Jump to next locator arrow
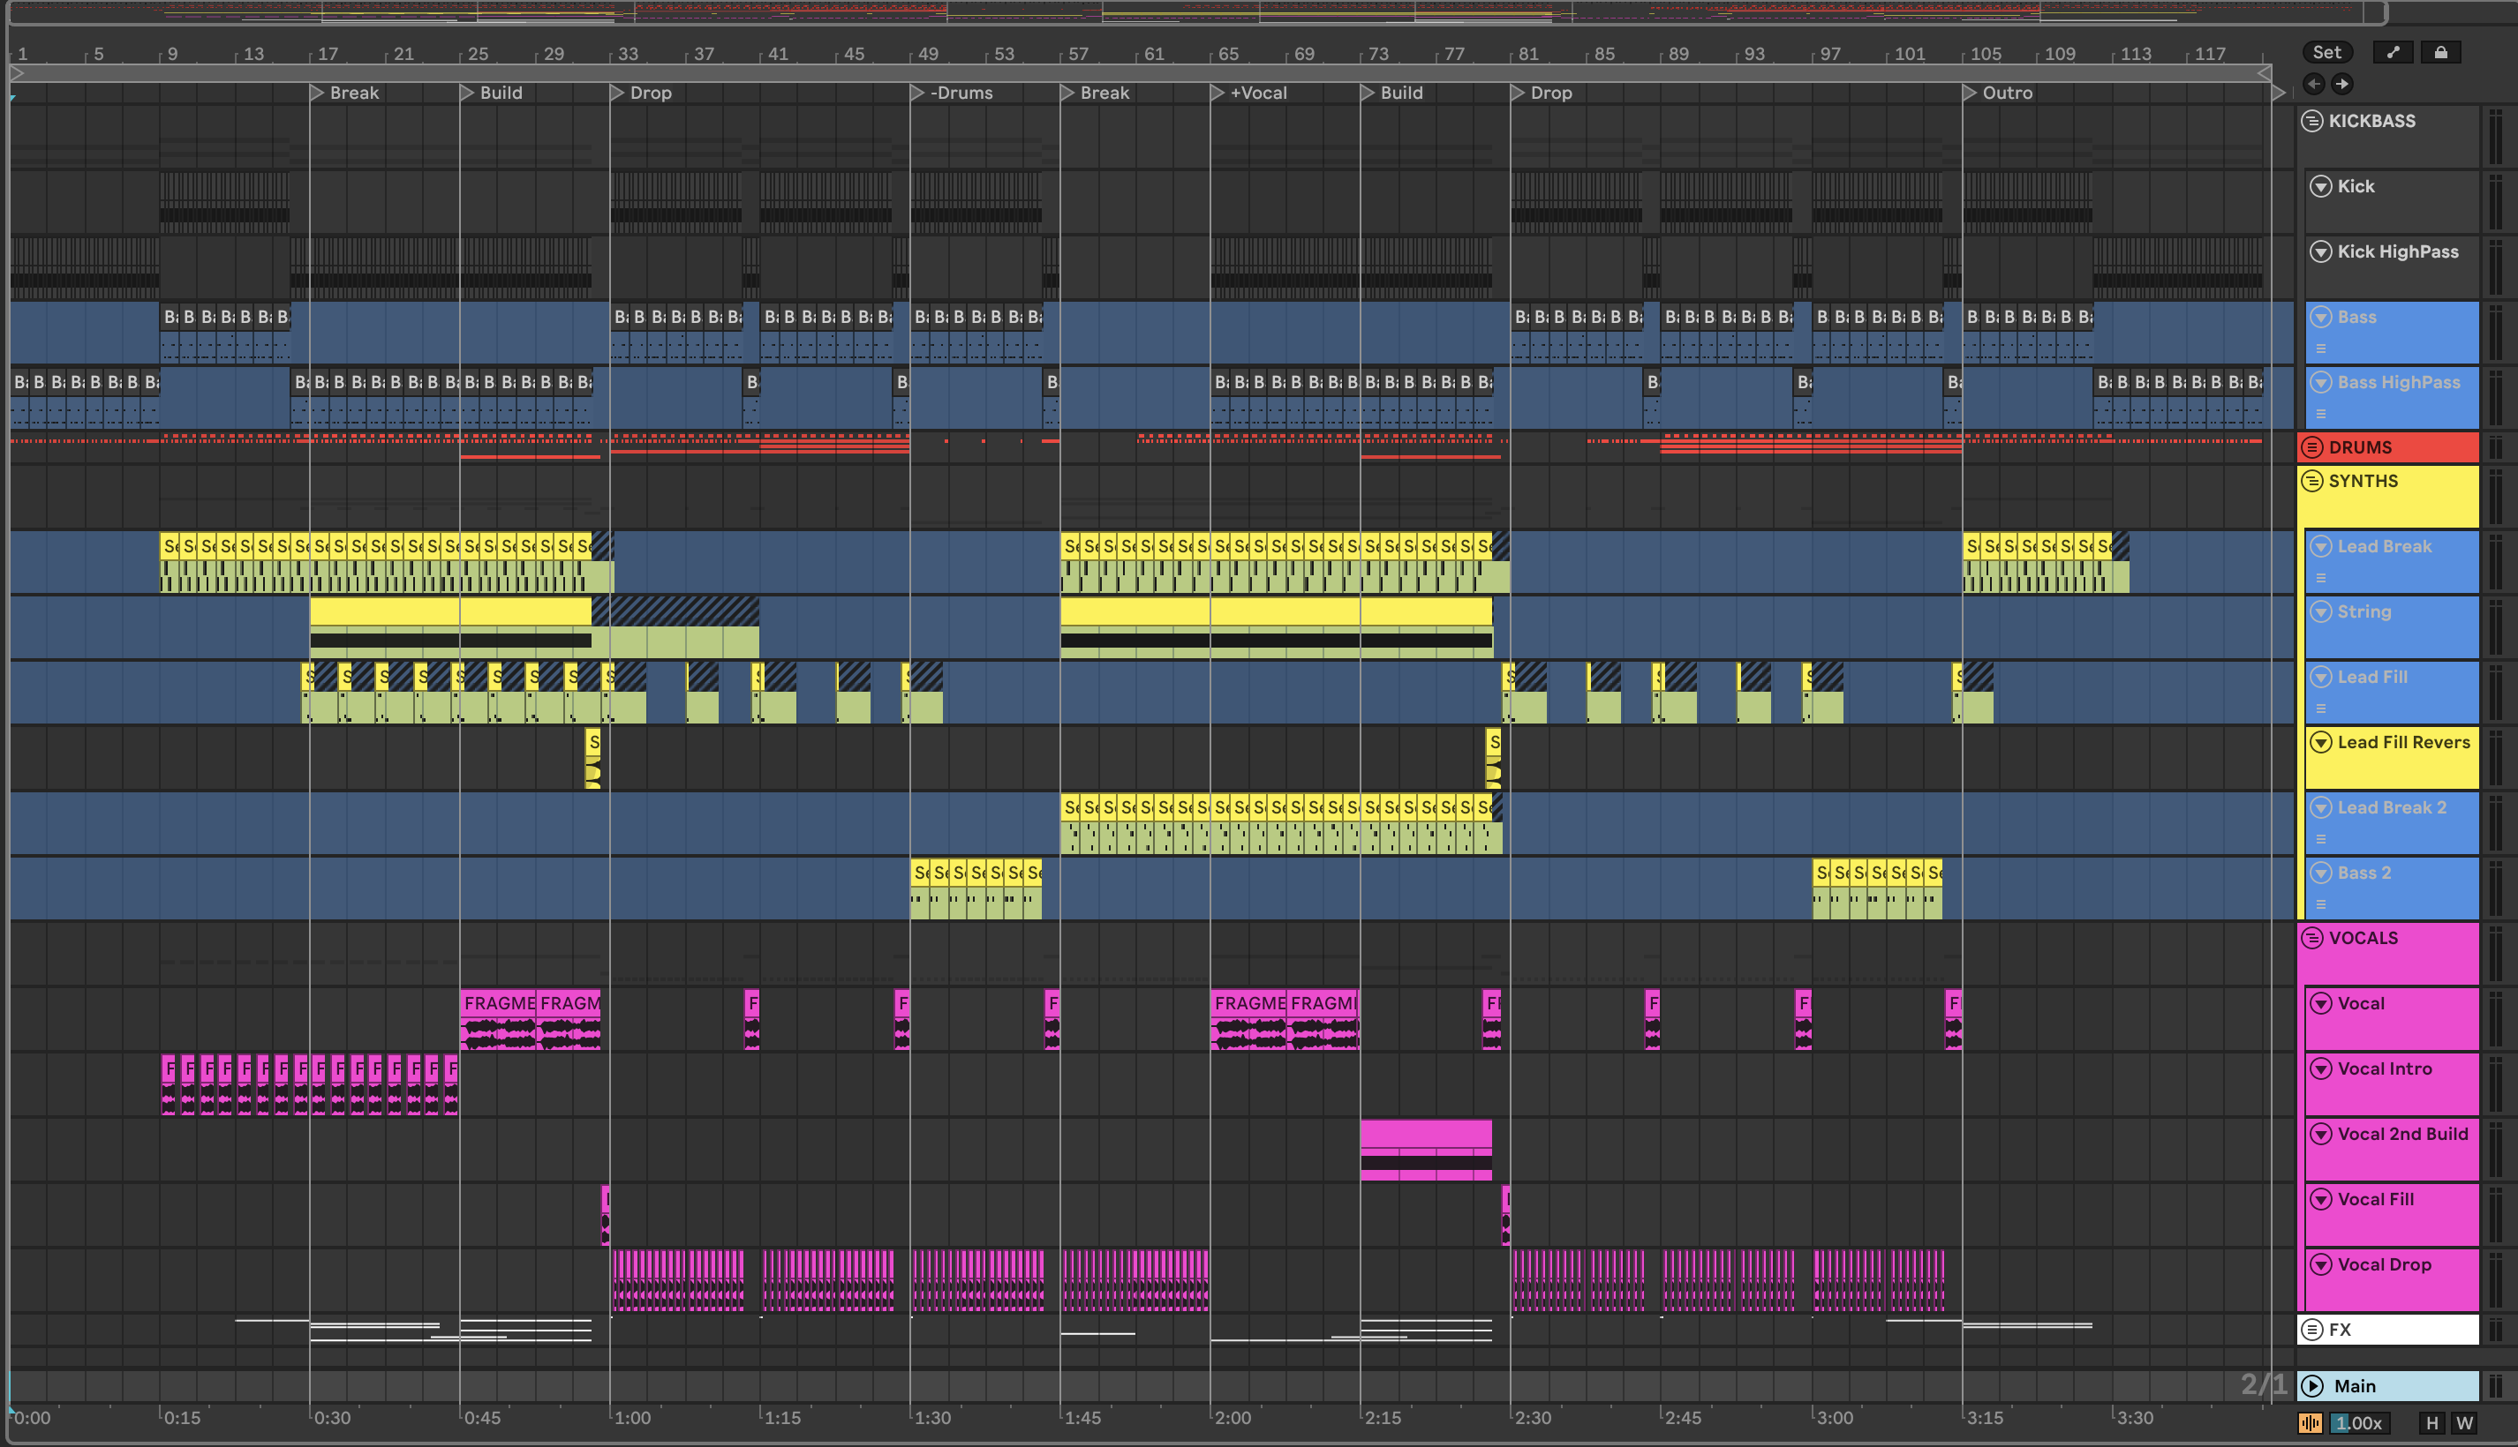This screenshot has width=2518, height=1447. [2342, 84]
